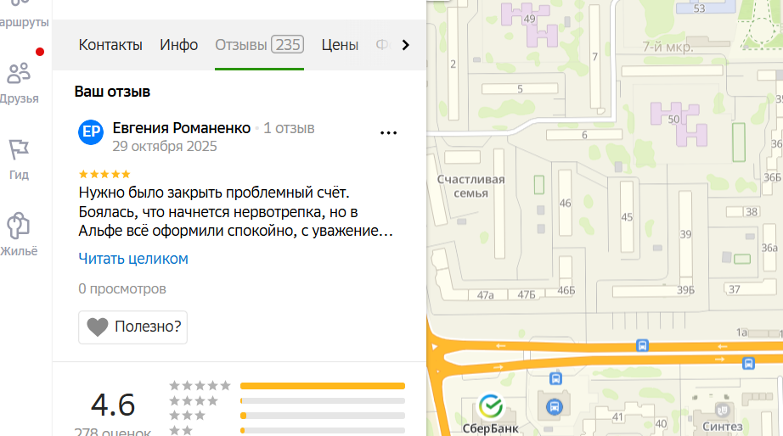
Task: Click the Синтез map marker icon
Action: (722, 410)
